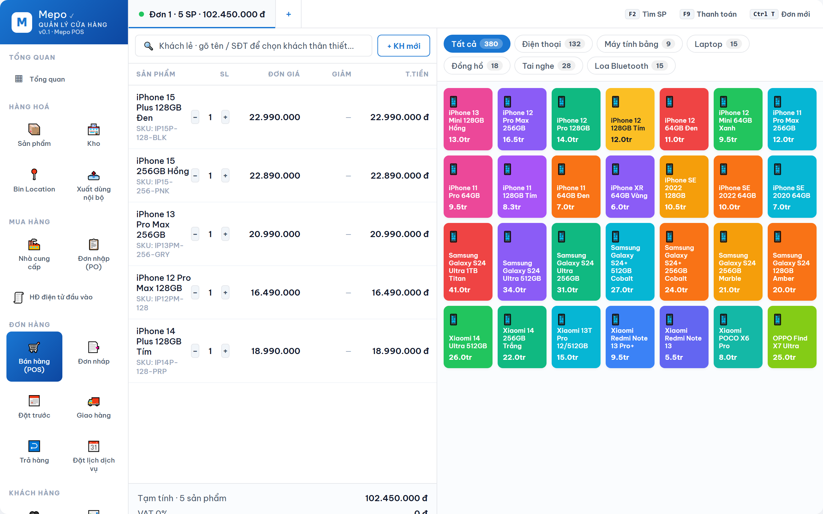The width and height of the screenshot is (823, 514).
Task: Filter products by Loa Bluetooth category
Action: [631, 66]
